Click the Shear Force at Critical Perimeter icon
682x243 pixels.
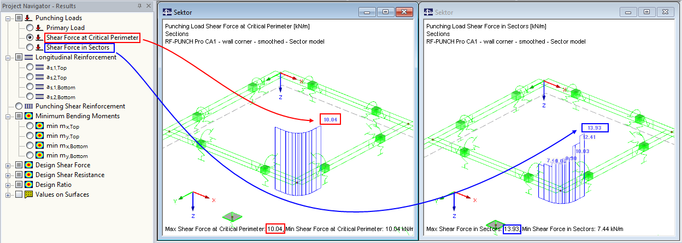pos(39,38)
